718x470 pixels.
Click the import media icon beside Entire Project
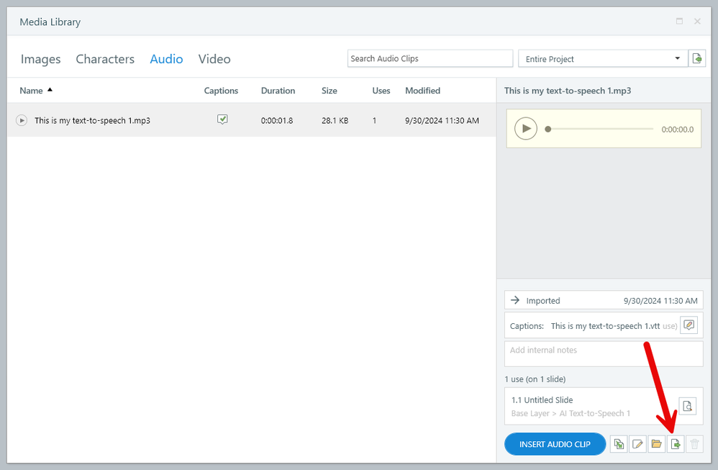pos(697,59)
